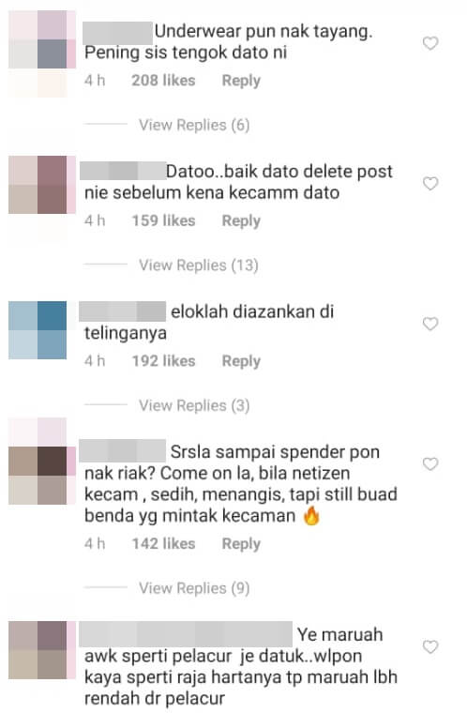Viewport: 467px width, 713px height.
Task: View who gave 208 likes
Action: coord(163,81)
